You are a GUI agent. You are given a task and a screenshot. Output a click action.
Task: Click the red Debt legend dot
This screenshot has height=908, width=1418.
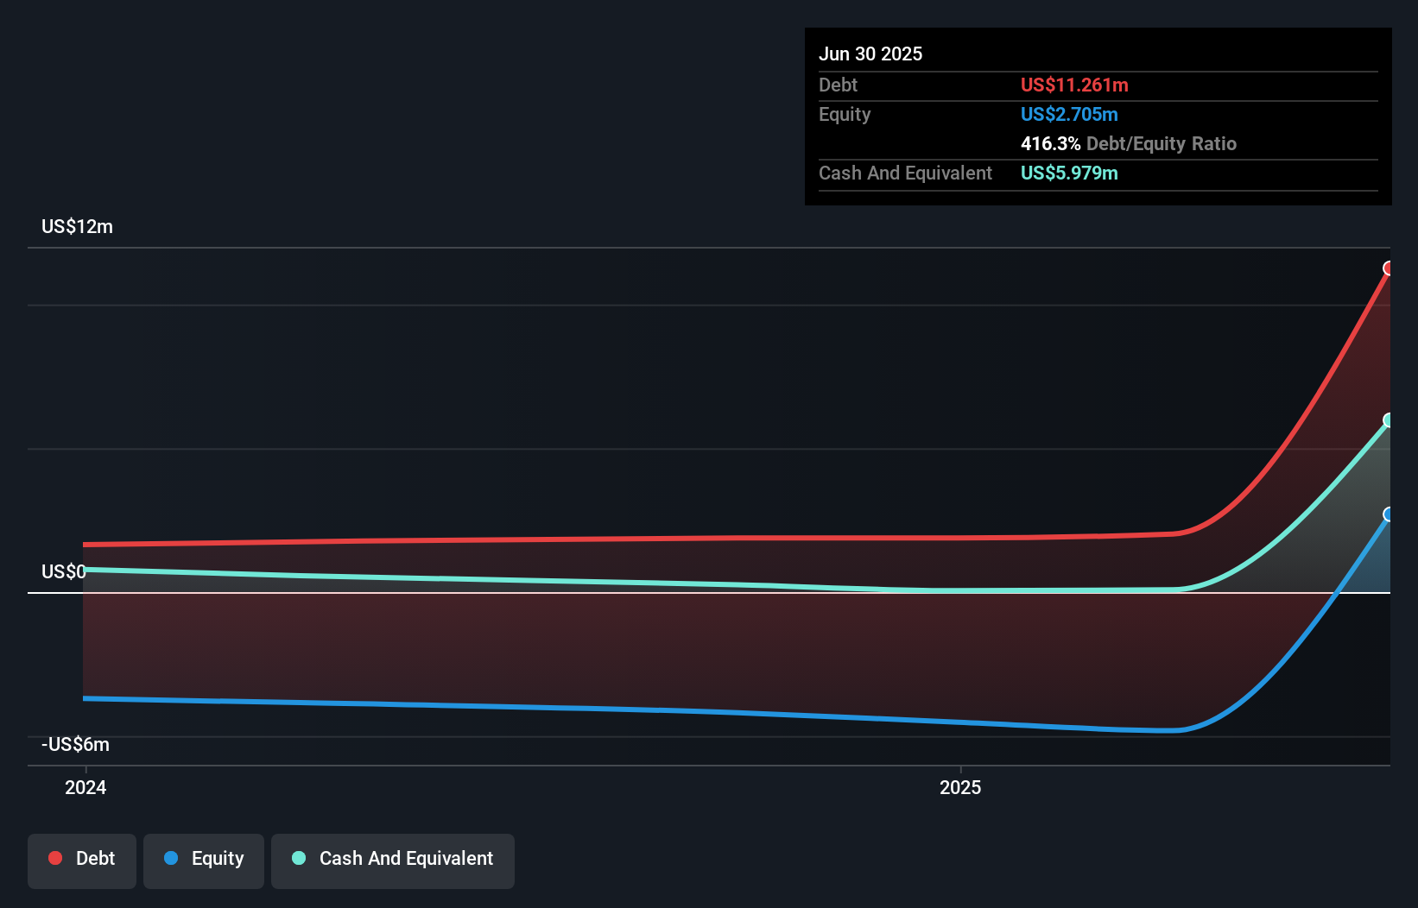click(54, 858)
